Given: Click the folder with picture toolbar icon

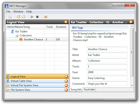Looking at the screenshot, I should (x=46, y=17).
